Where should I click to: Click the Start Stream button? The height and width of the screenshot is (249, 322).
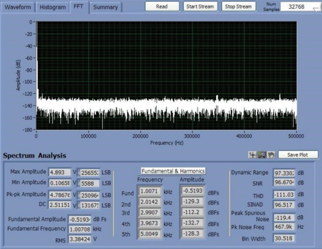200,6
